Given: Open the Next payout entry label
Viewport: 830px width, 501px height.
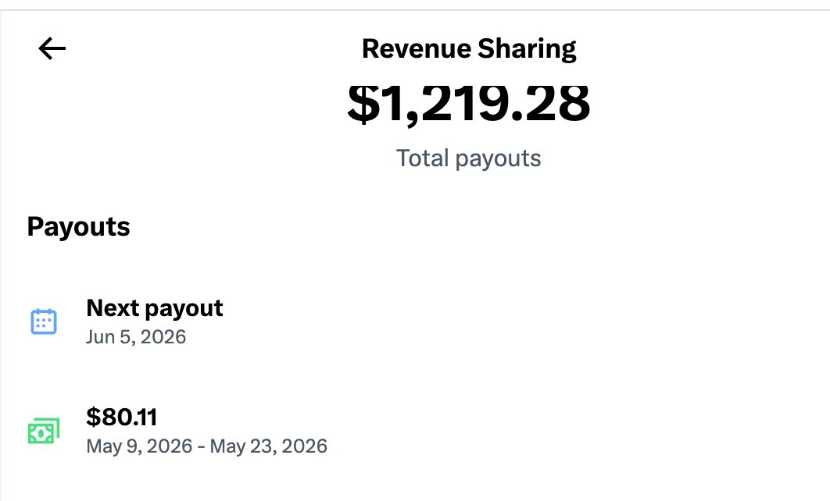Looking at the screenshot, I should click(x=155, y=308).
